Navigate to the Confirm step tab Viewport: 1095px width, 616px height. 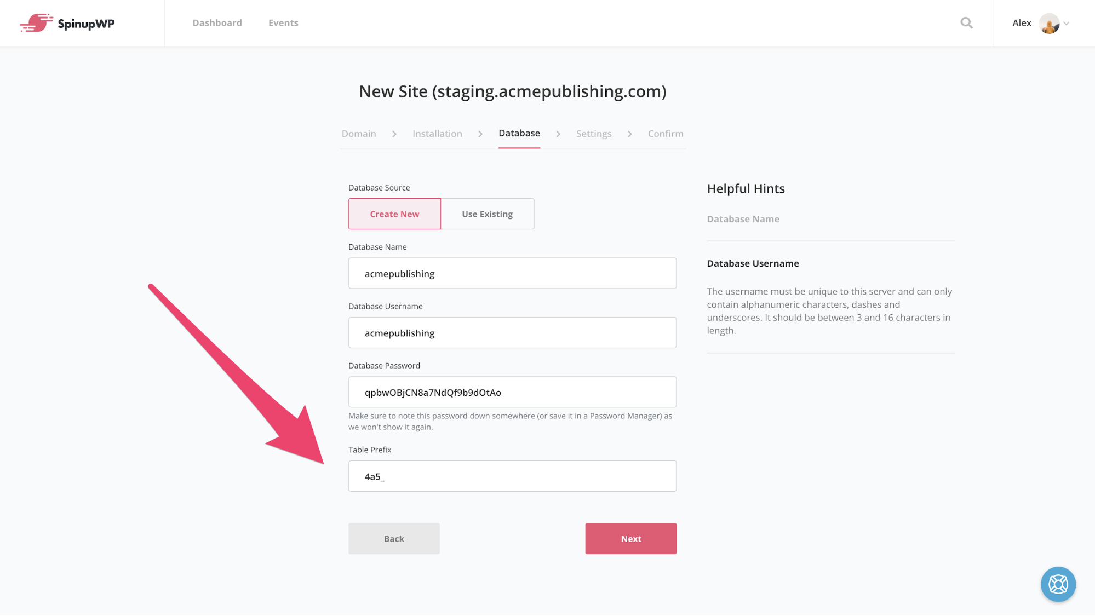(666, 133)
